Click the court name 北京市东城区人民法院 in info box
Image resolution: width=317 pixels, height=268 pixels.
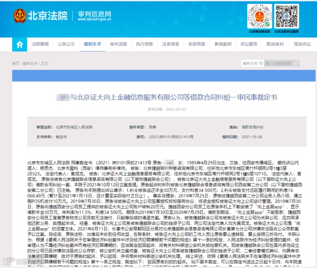tap(74, 127)
